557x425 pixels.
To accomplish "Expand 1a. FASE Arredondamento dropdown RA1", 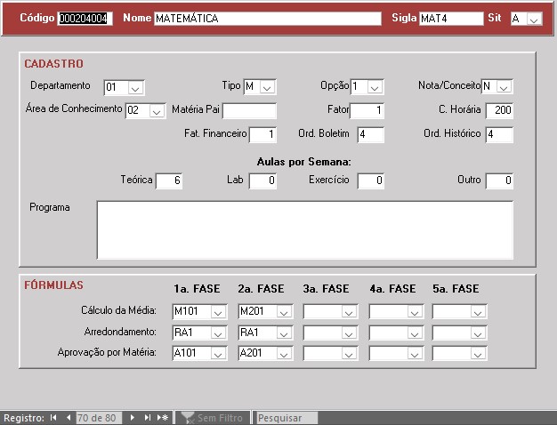I will 218,333.
